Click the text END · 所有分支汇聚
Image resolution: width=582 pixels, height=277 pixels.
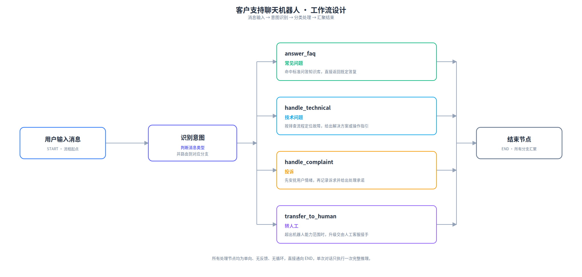point(519,149)
